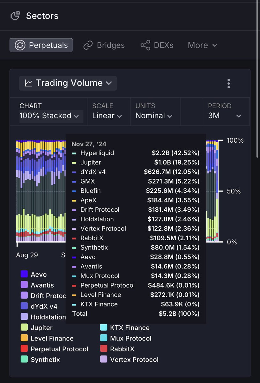This screenshot has width=260, height=383.
Task: Click the Aug 29 axis date label
Action: (x=27, y=255)
